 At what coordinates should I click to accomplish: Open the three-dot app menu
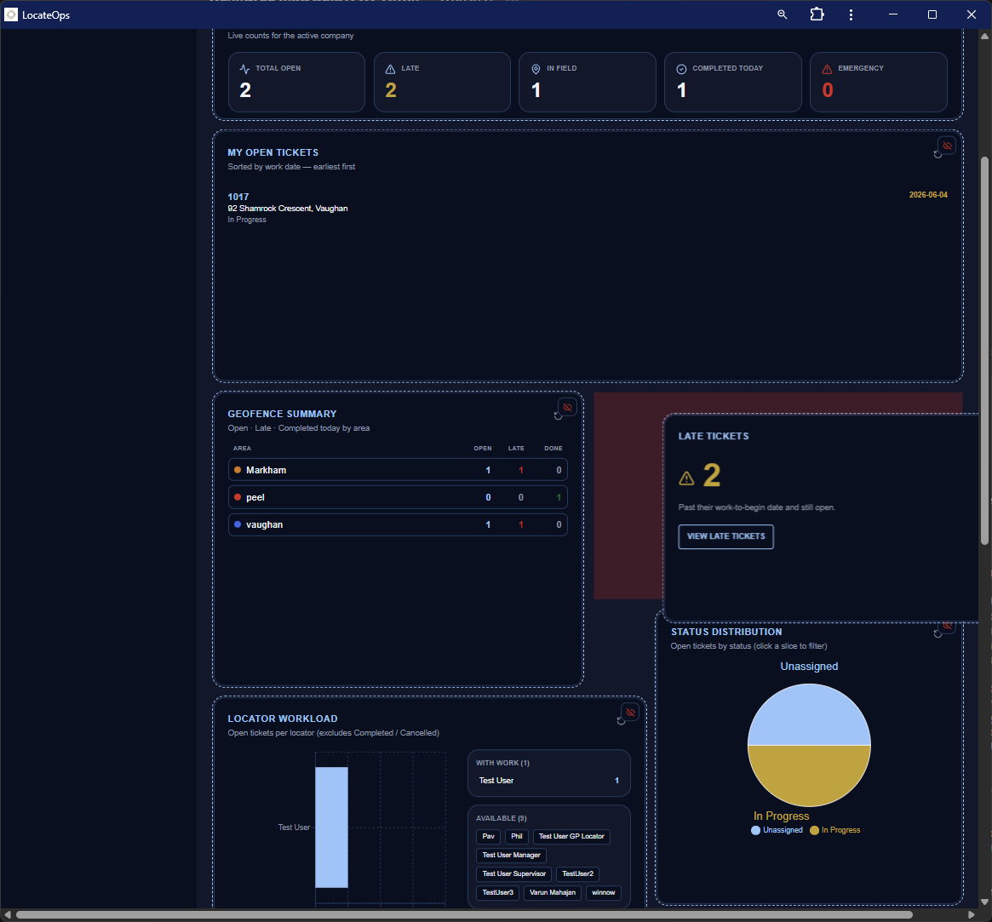pos(851,14)
